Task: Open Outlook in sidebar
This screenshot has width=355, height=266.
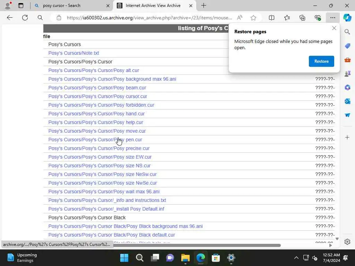Action: [x=347, y=101]
